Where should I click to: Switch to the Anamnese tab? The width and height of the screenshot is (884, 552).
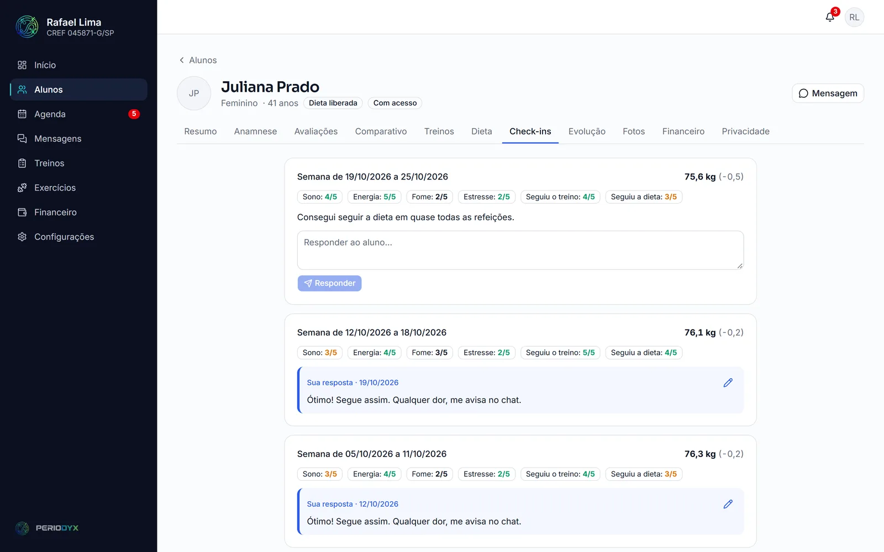[255, 131]
